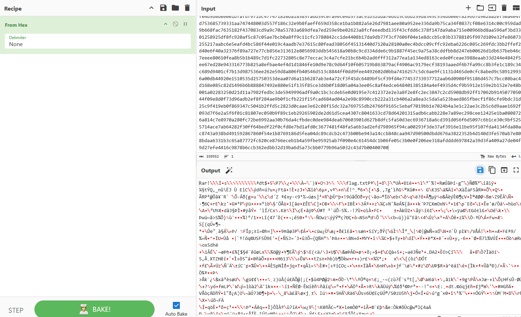Clear the recipe with the trash icon
This screenshot has height=317, width=521.
187,8
